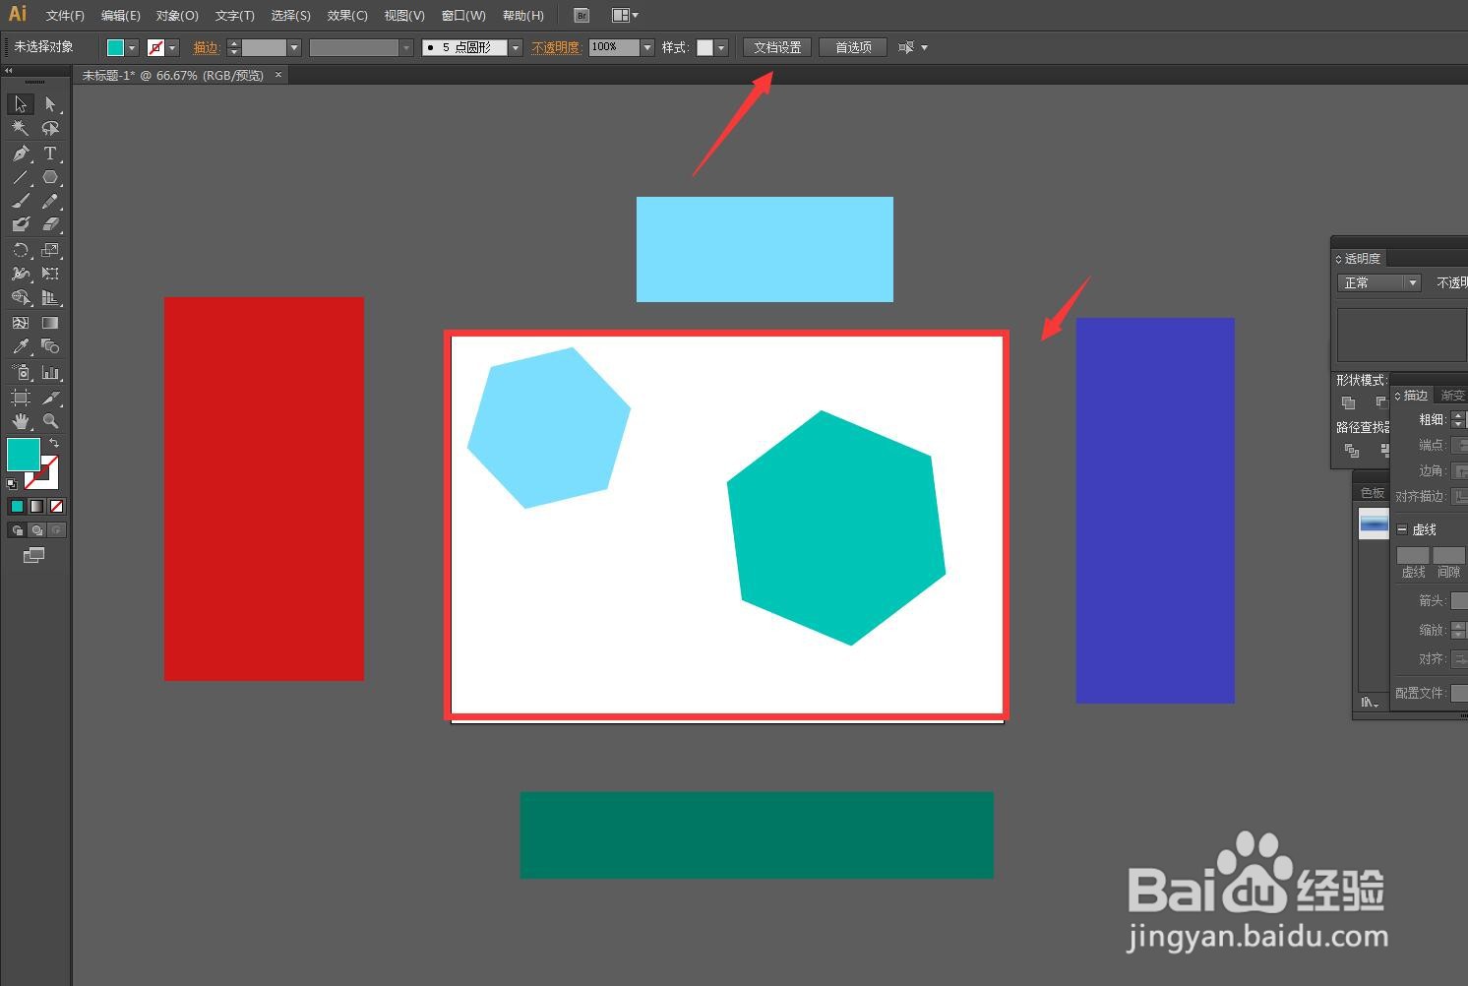Select the Lasso tool
Viewport: 1468px width, 986px height.
point(50,128)
